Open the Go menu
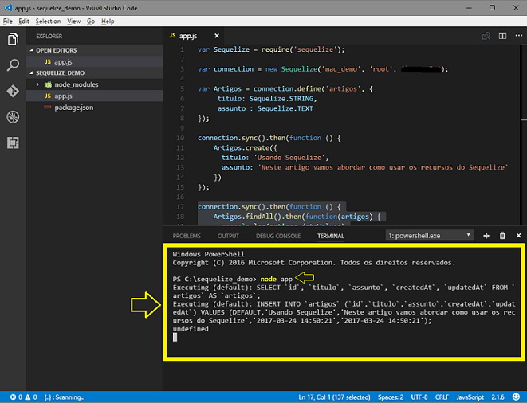This screenshot has height=403, width=527. (x=91, y=22)
